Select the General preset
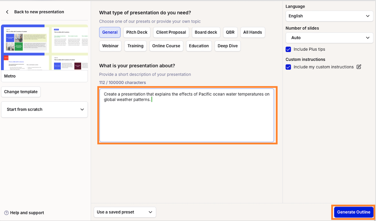Screen dimensions: 376x221 110,32
